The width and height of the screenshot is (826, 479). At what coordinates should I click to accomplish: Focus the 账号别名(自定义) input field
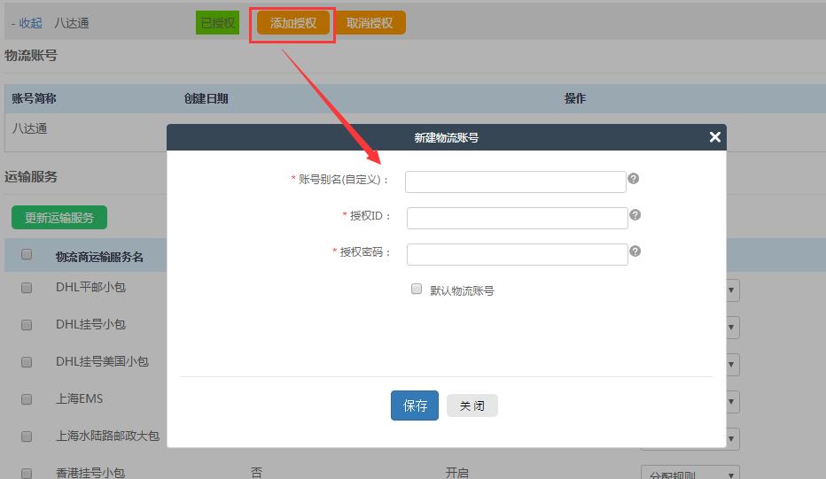pos(516,182)
